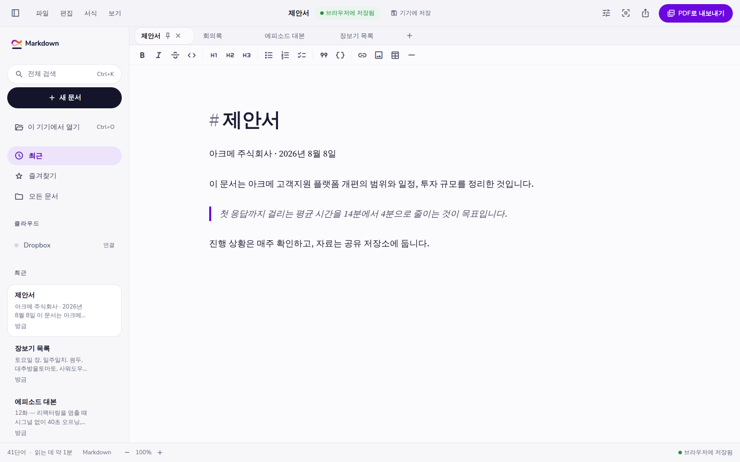This screenshot has width=740, height=462.
Task: Switch to the 장보기 목록 tab
Action: tap(356, 36)
